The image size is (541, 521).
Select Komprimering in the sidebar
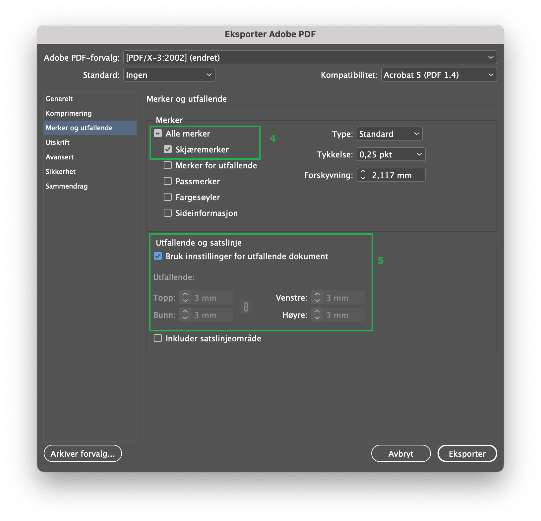(90, 113)
